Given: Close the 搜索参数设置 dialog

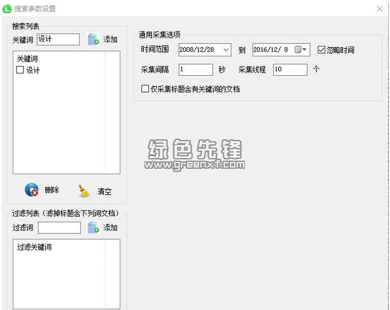Looking at the screenshot, I should click(379, 9).
